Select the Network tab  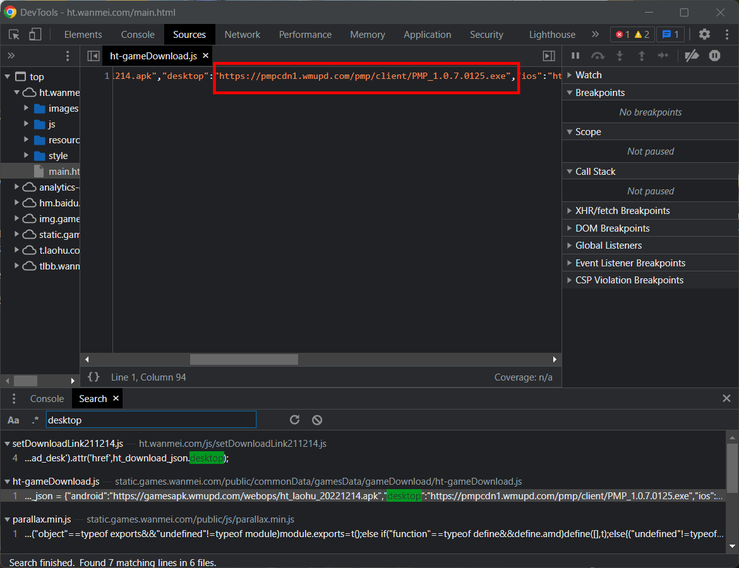point(243,34)
